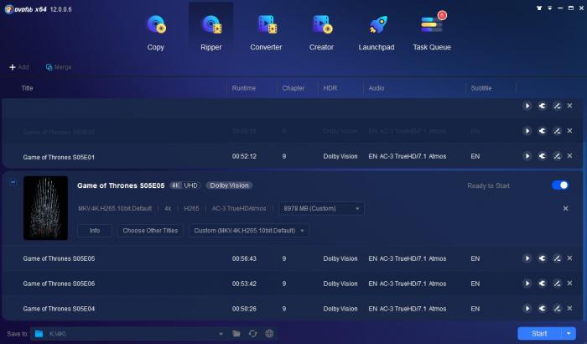This screenshot has height=344, width=587.
Task: Select the Game of Thrones S05E06 row title
Action: [59, 284]
